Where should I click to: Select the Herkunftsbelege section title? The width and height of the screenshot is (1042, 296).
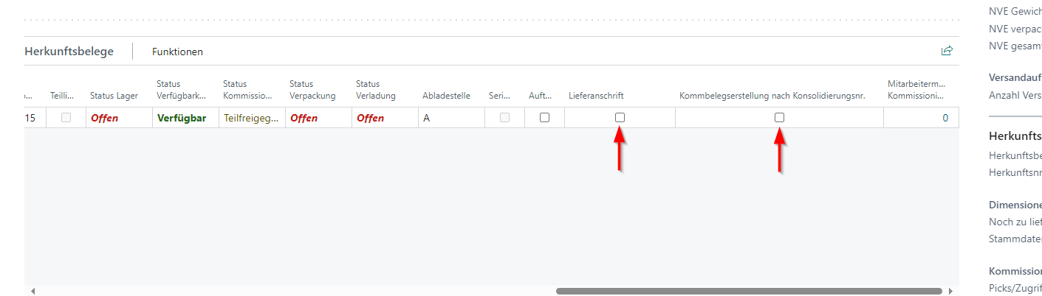69,52
